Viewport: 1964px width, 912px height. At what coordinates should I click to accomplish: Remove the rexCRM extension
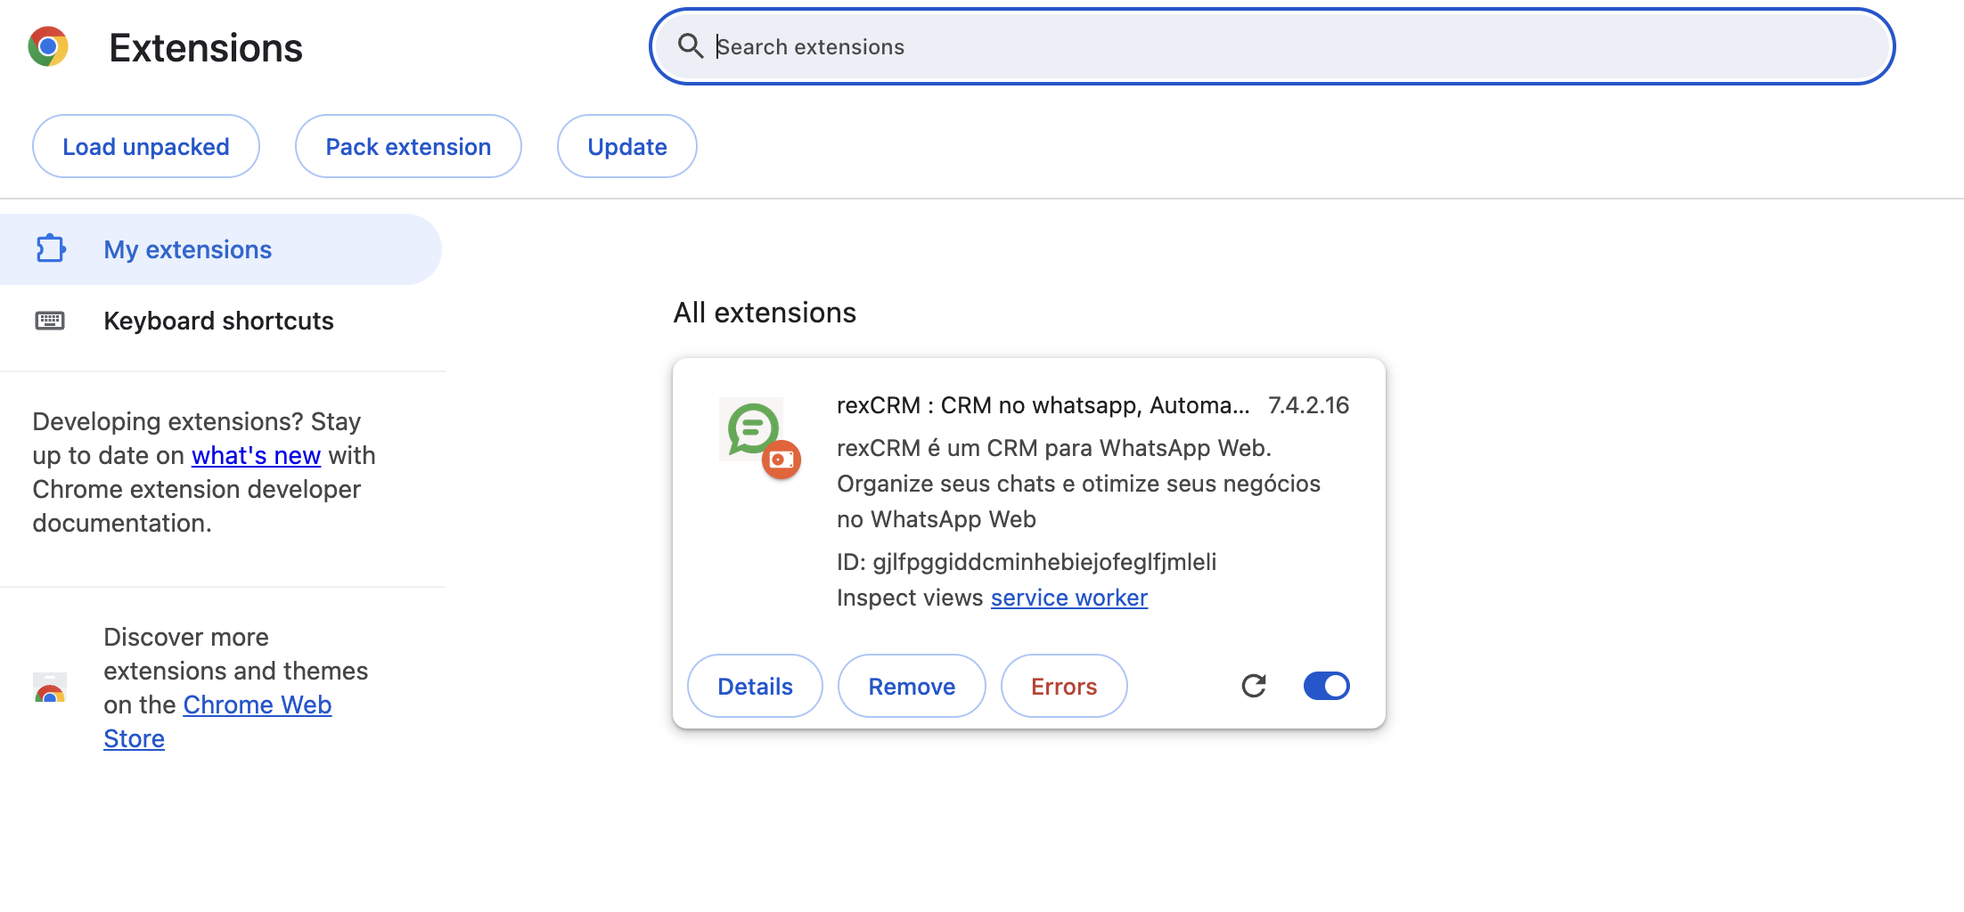[x=911, y=686]
